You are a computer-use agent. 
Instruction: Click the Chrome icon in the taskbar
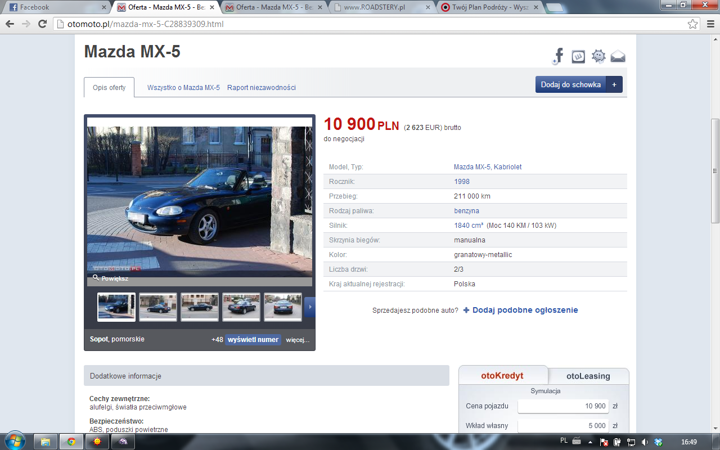point(71,442)
